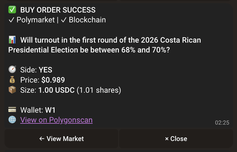The width and height of the screenshot is (237, 152).
Task: Click the globe icon beside Polygonscan link
Action: [12, 120]
